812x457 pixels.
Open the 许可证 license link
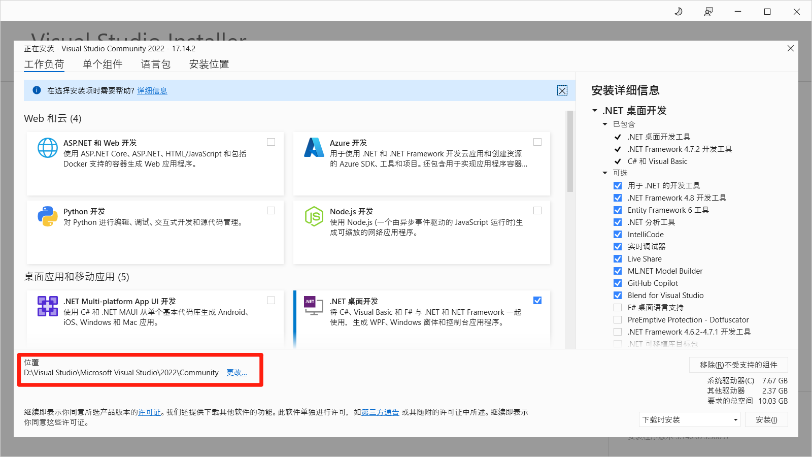tap(150, 412)
